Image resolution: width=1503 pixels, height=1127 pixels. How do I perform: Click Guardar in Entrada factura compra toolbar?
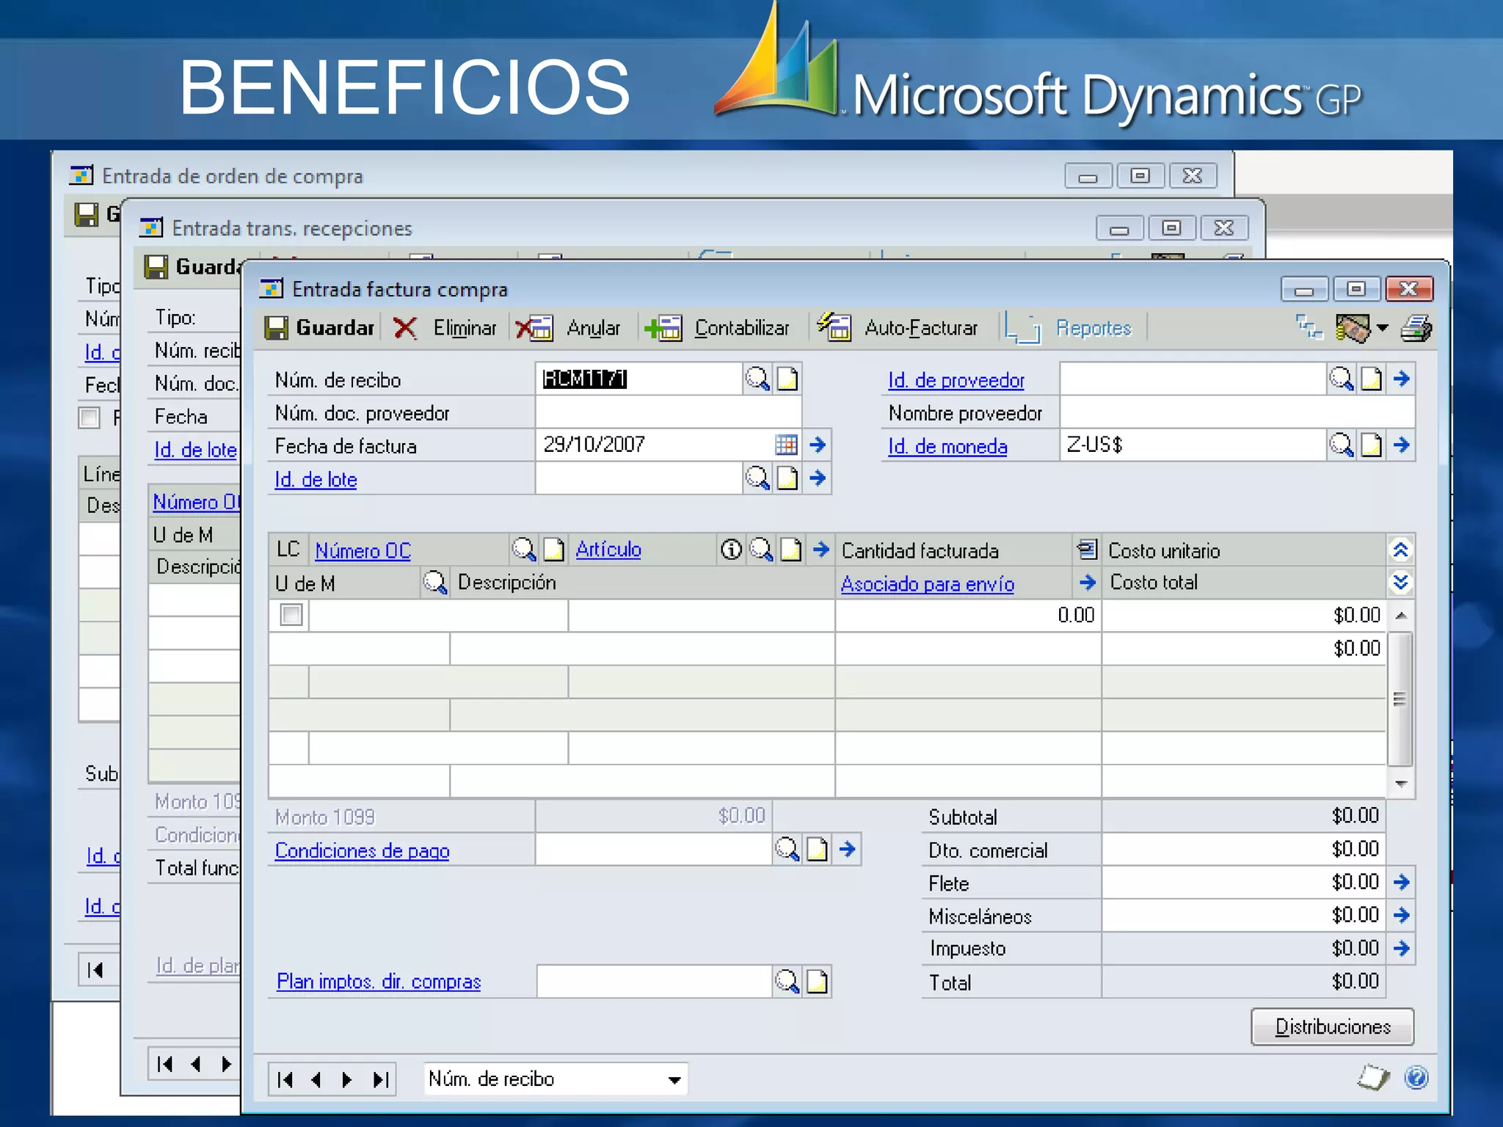320,327
